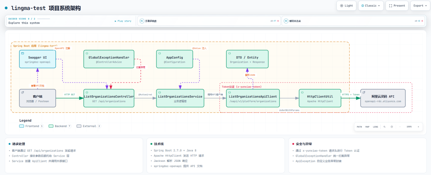Select the DTO / Entity node
Screen dimensions: 431x175
247,59
